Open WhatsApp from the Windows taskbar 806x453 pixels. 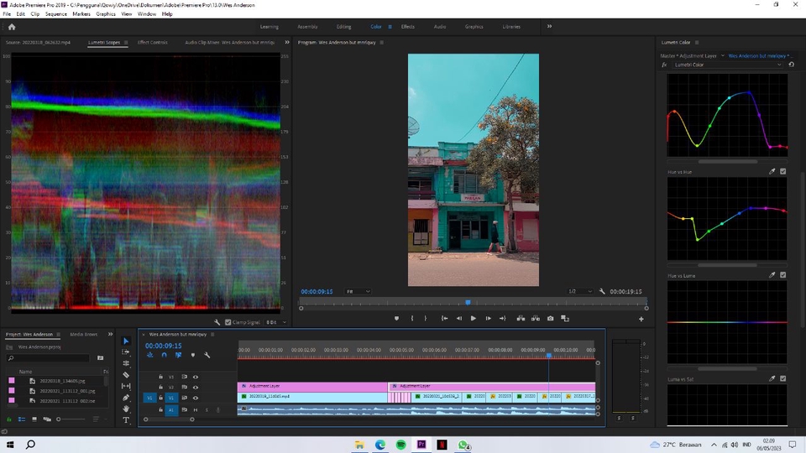pos(463,445)
